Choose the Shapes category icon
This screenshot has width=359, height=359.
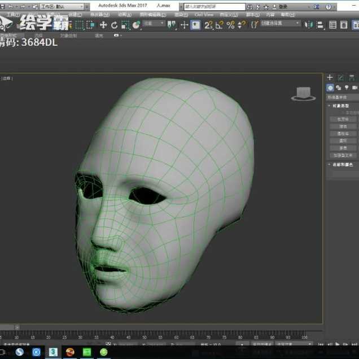point(338,87)
